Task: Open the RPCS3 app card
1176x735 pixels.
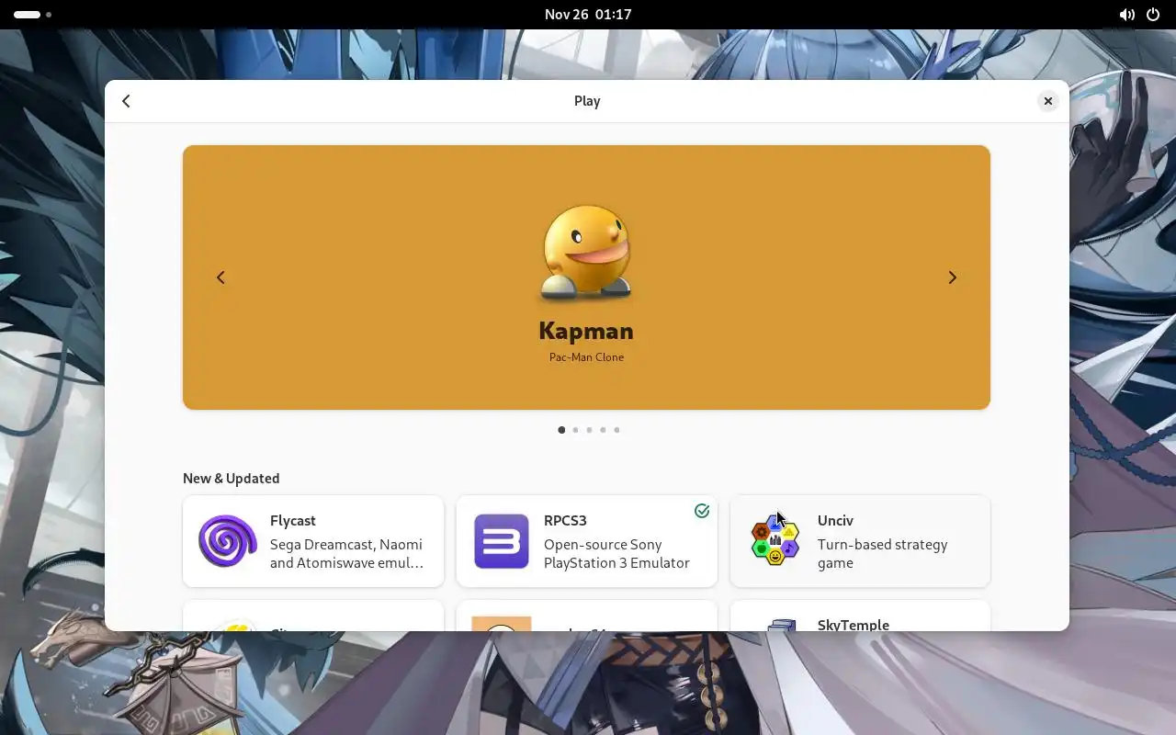Action: point(586,541)
